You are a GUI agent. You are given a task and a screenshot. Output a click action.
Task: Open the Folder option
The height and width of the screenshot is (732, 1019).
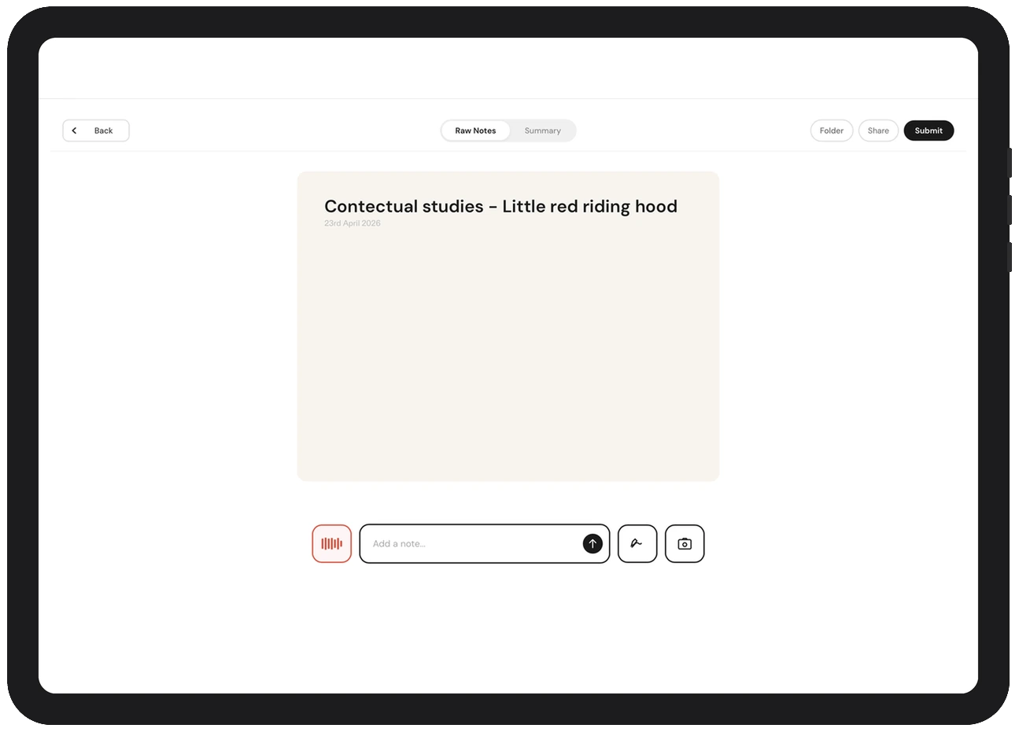coord(832,131)
